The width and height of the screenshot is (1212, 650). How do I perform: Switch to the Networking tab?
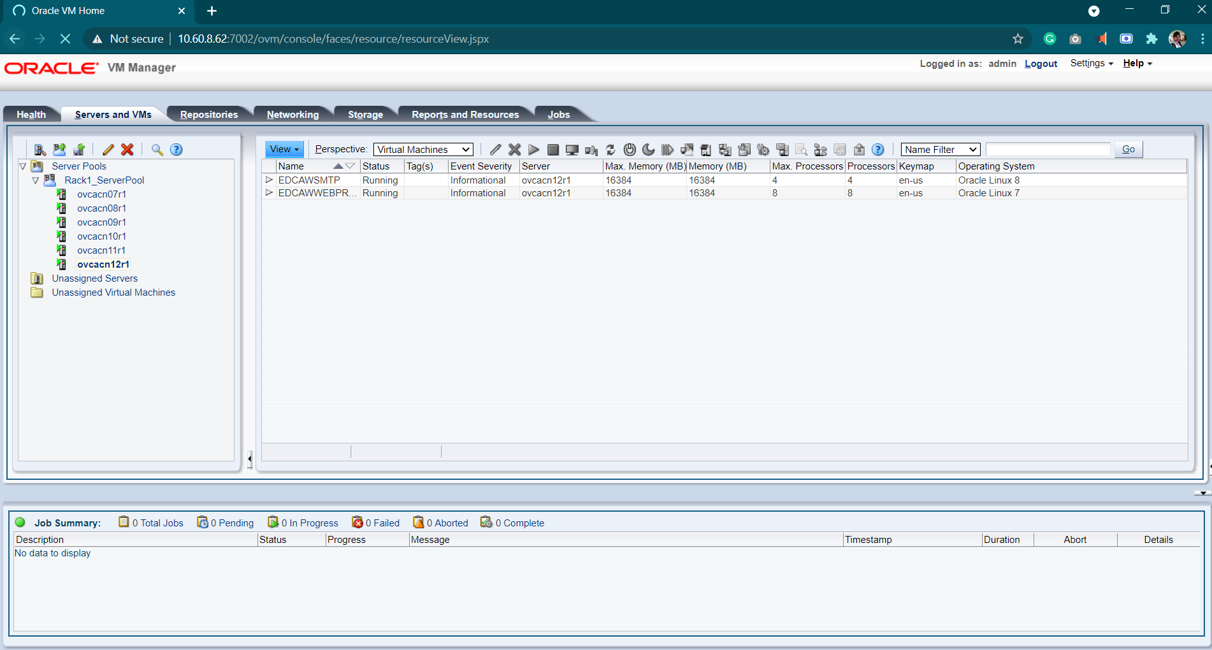[292, 115]
